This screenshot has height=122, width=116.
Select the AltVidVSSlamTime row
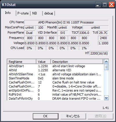point(56,74)
